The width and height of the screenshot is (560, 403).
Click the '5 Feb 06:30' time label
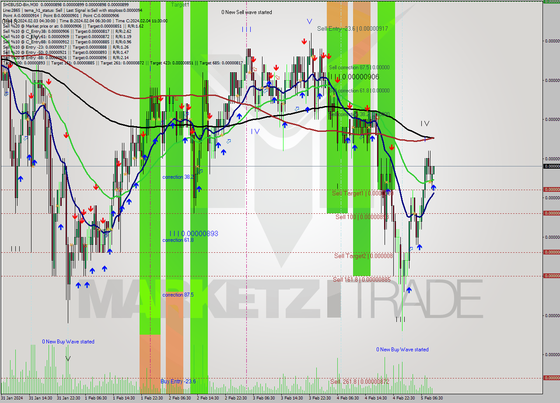(431, 398)
